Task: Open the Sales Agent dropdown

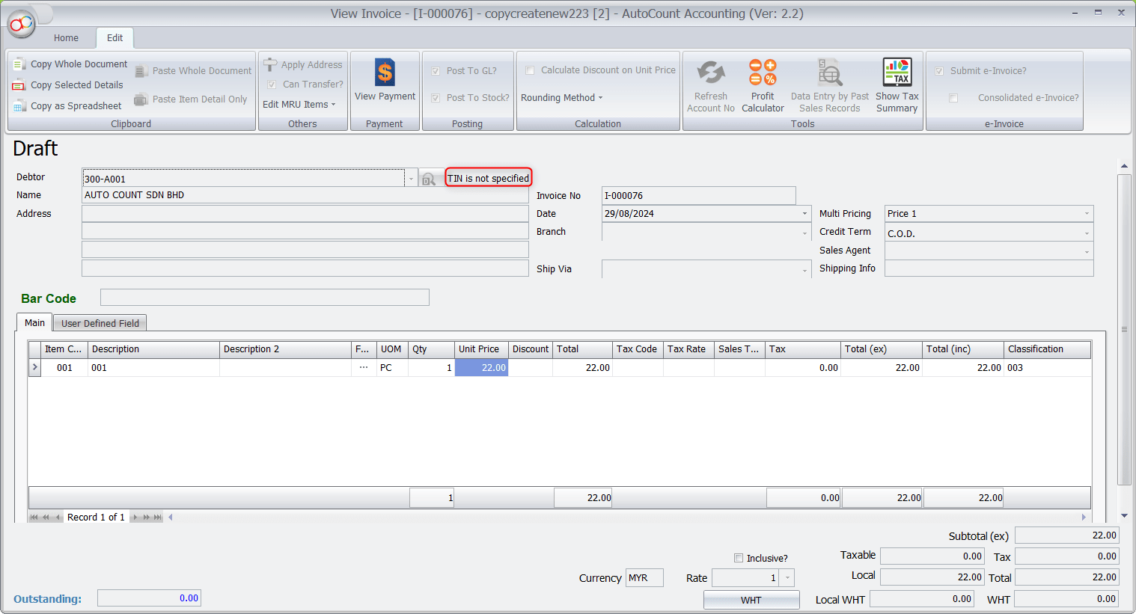Action: (1087, 251)
